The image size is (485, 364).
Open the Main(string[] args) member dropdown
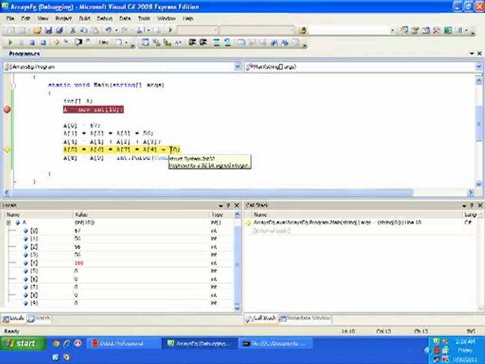478,67
